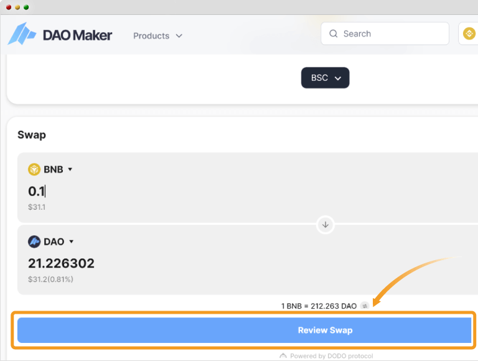Click the Powered by DODO protocol link
The height and width of the screenshot is (361, 478).
(326, 356)
